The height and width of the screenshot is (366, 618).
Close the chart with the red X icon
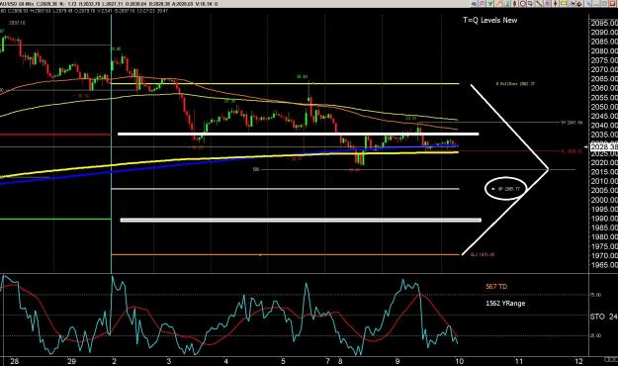[612, 4]
